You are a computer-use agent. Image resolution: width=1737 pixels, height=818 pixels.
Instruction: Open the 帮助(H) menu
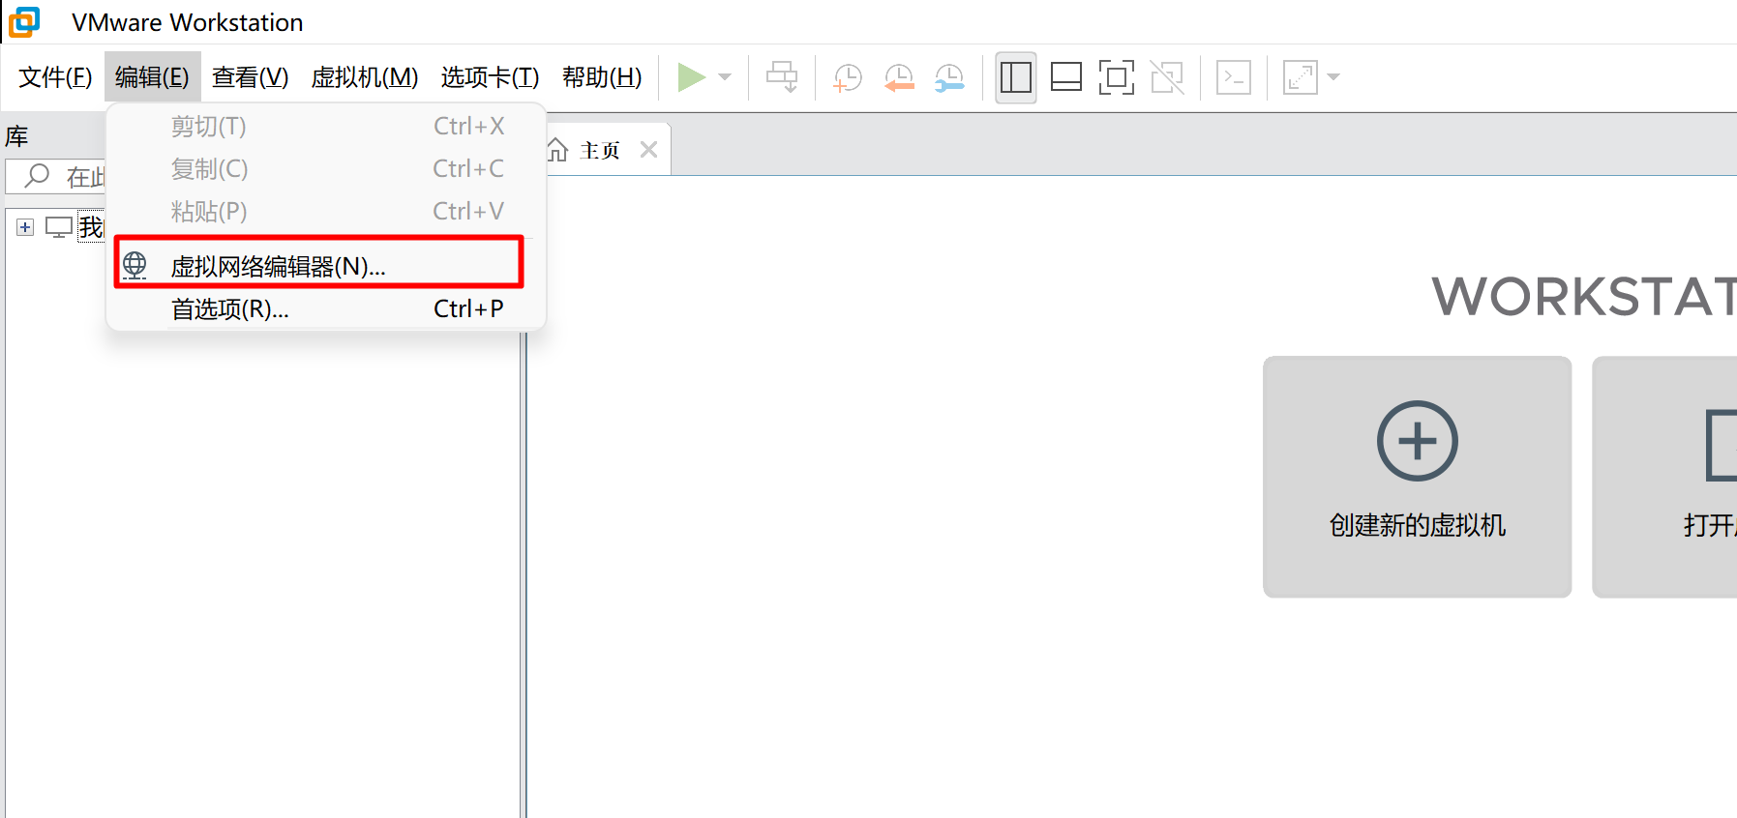click(602, 77)
